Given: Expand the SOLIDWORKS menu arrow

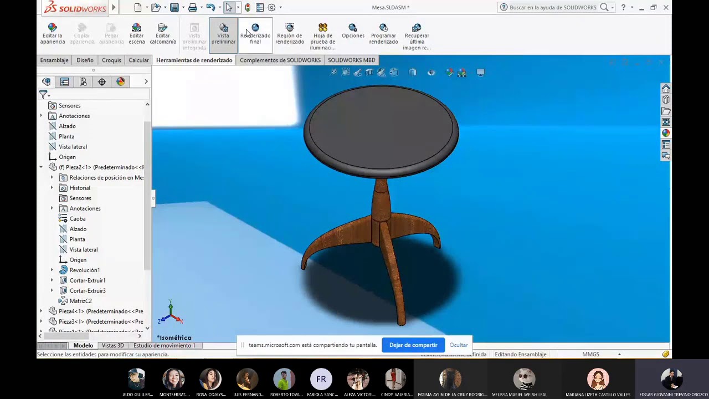Looking at the screenshot, I should click(x=114, y=8).
